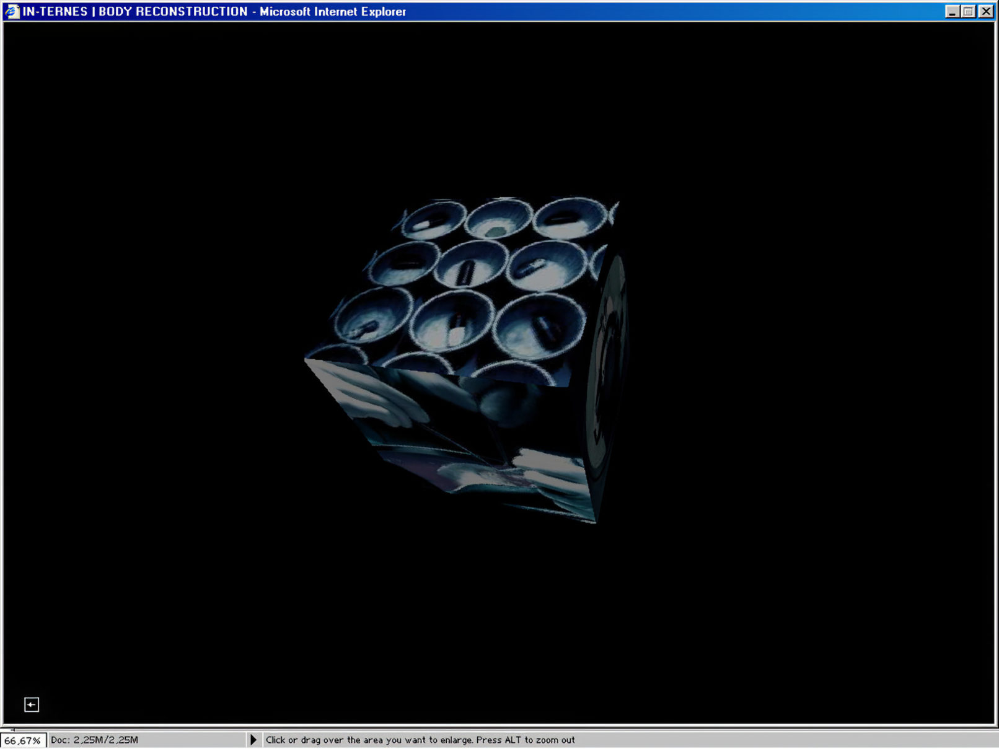999x749 pixels.
Task: Minimize the Internet Explorer window
Action: [952, 12]
